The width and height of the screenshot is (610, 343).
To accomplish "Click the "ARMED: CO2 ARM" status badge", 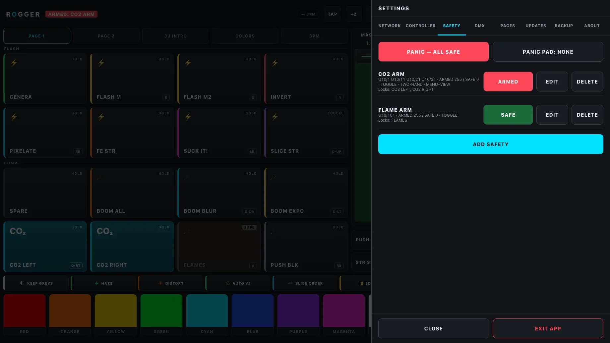I will pyautogui.click(x=71, y=14).
